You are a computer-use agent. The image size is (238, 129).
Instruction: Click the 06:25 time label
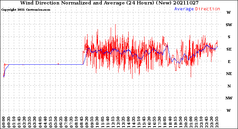(61, 122)
